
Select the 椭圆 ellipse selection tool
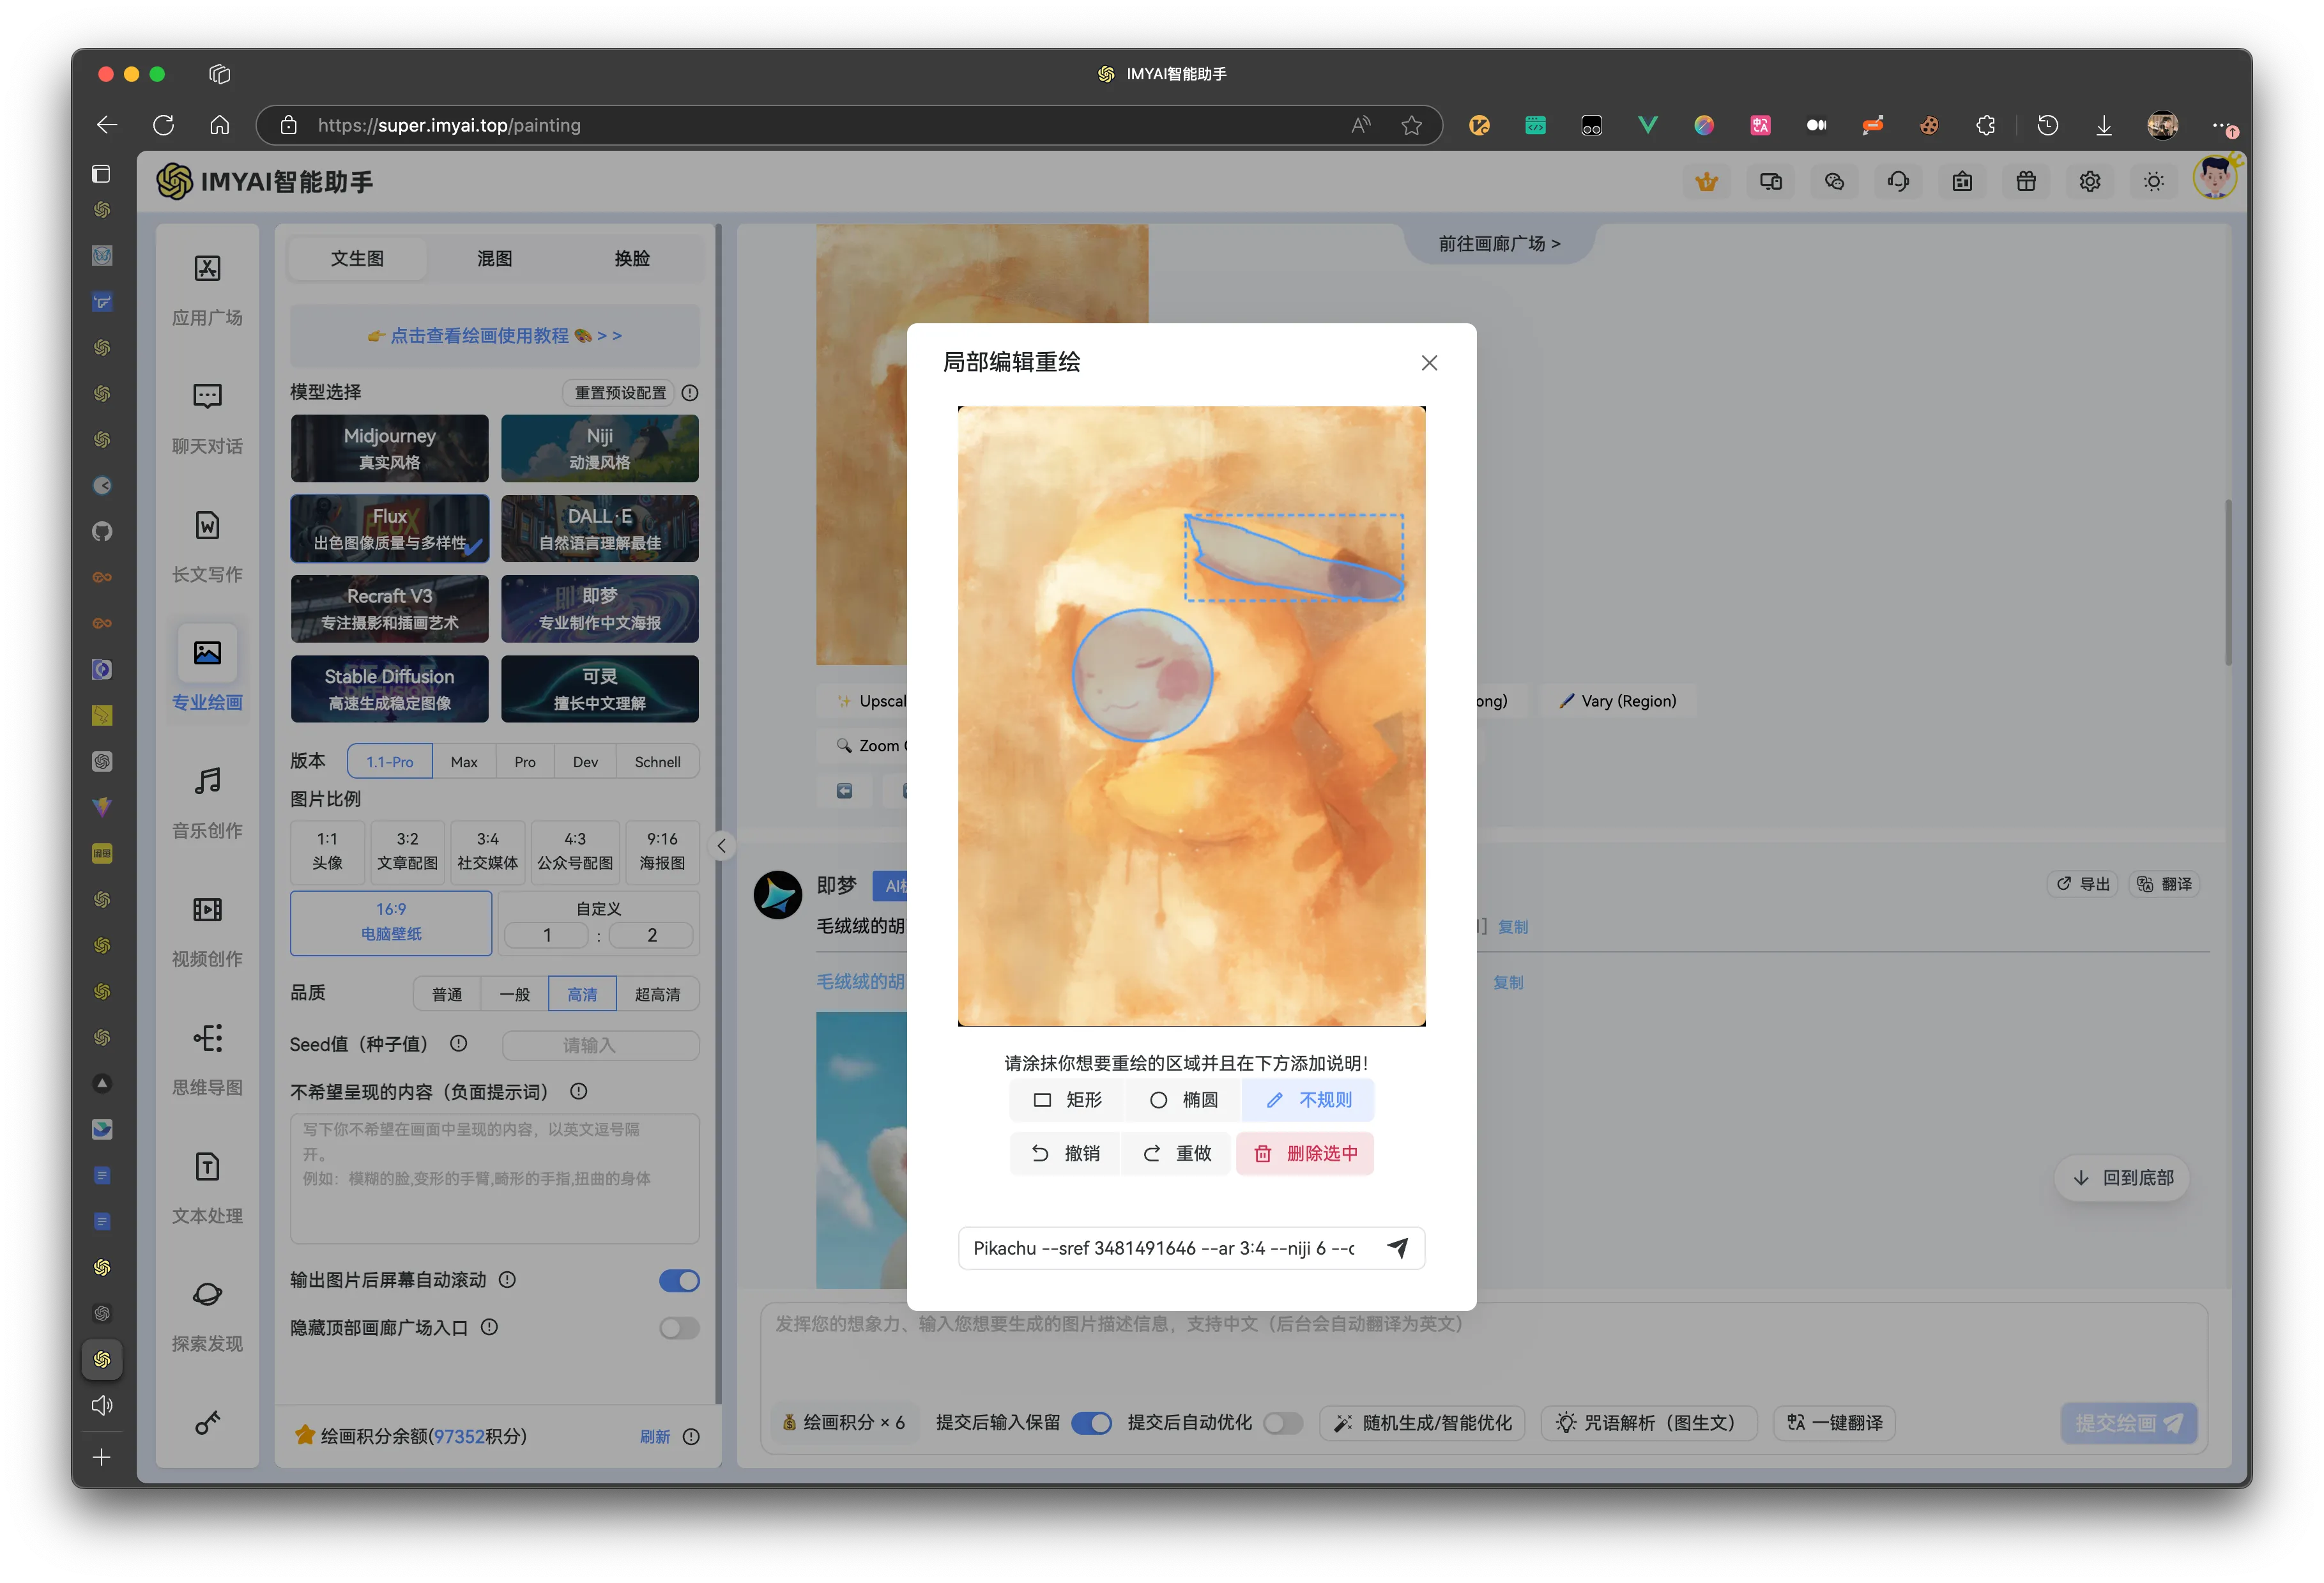tap(1183, 1100)
